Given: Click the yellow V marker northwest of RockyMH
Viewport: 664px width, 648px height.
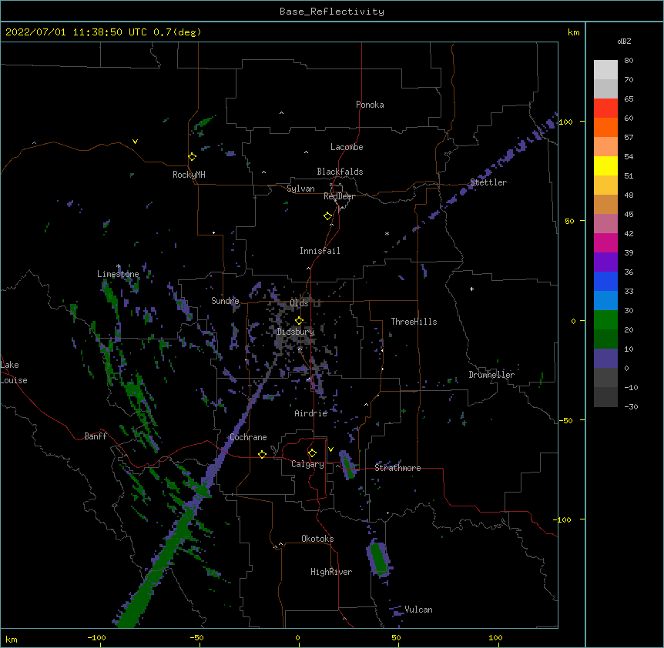Looking at the screenshot, I should [x=135, y=142].
